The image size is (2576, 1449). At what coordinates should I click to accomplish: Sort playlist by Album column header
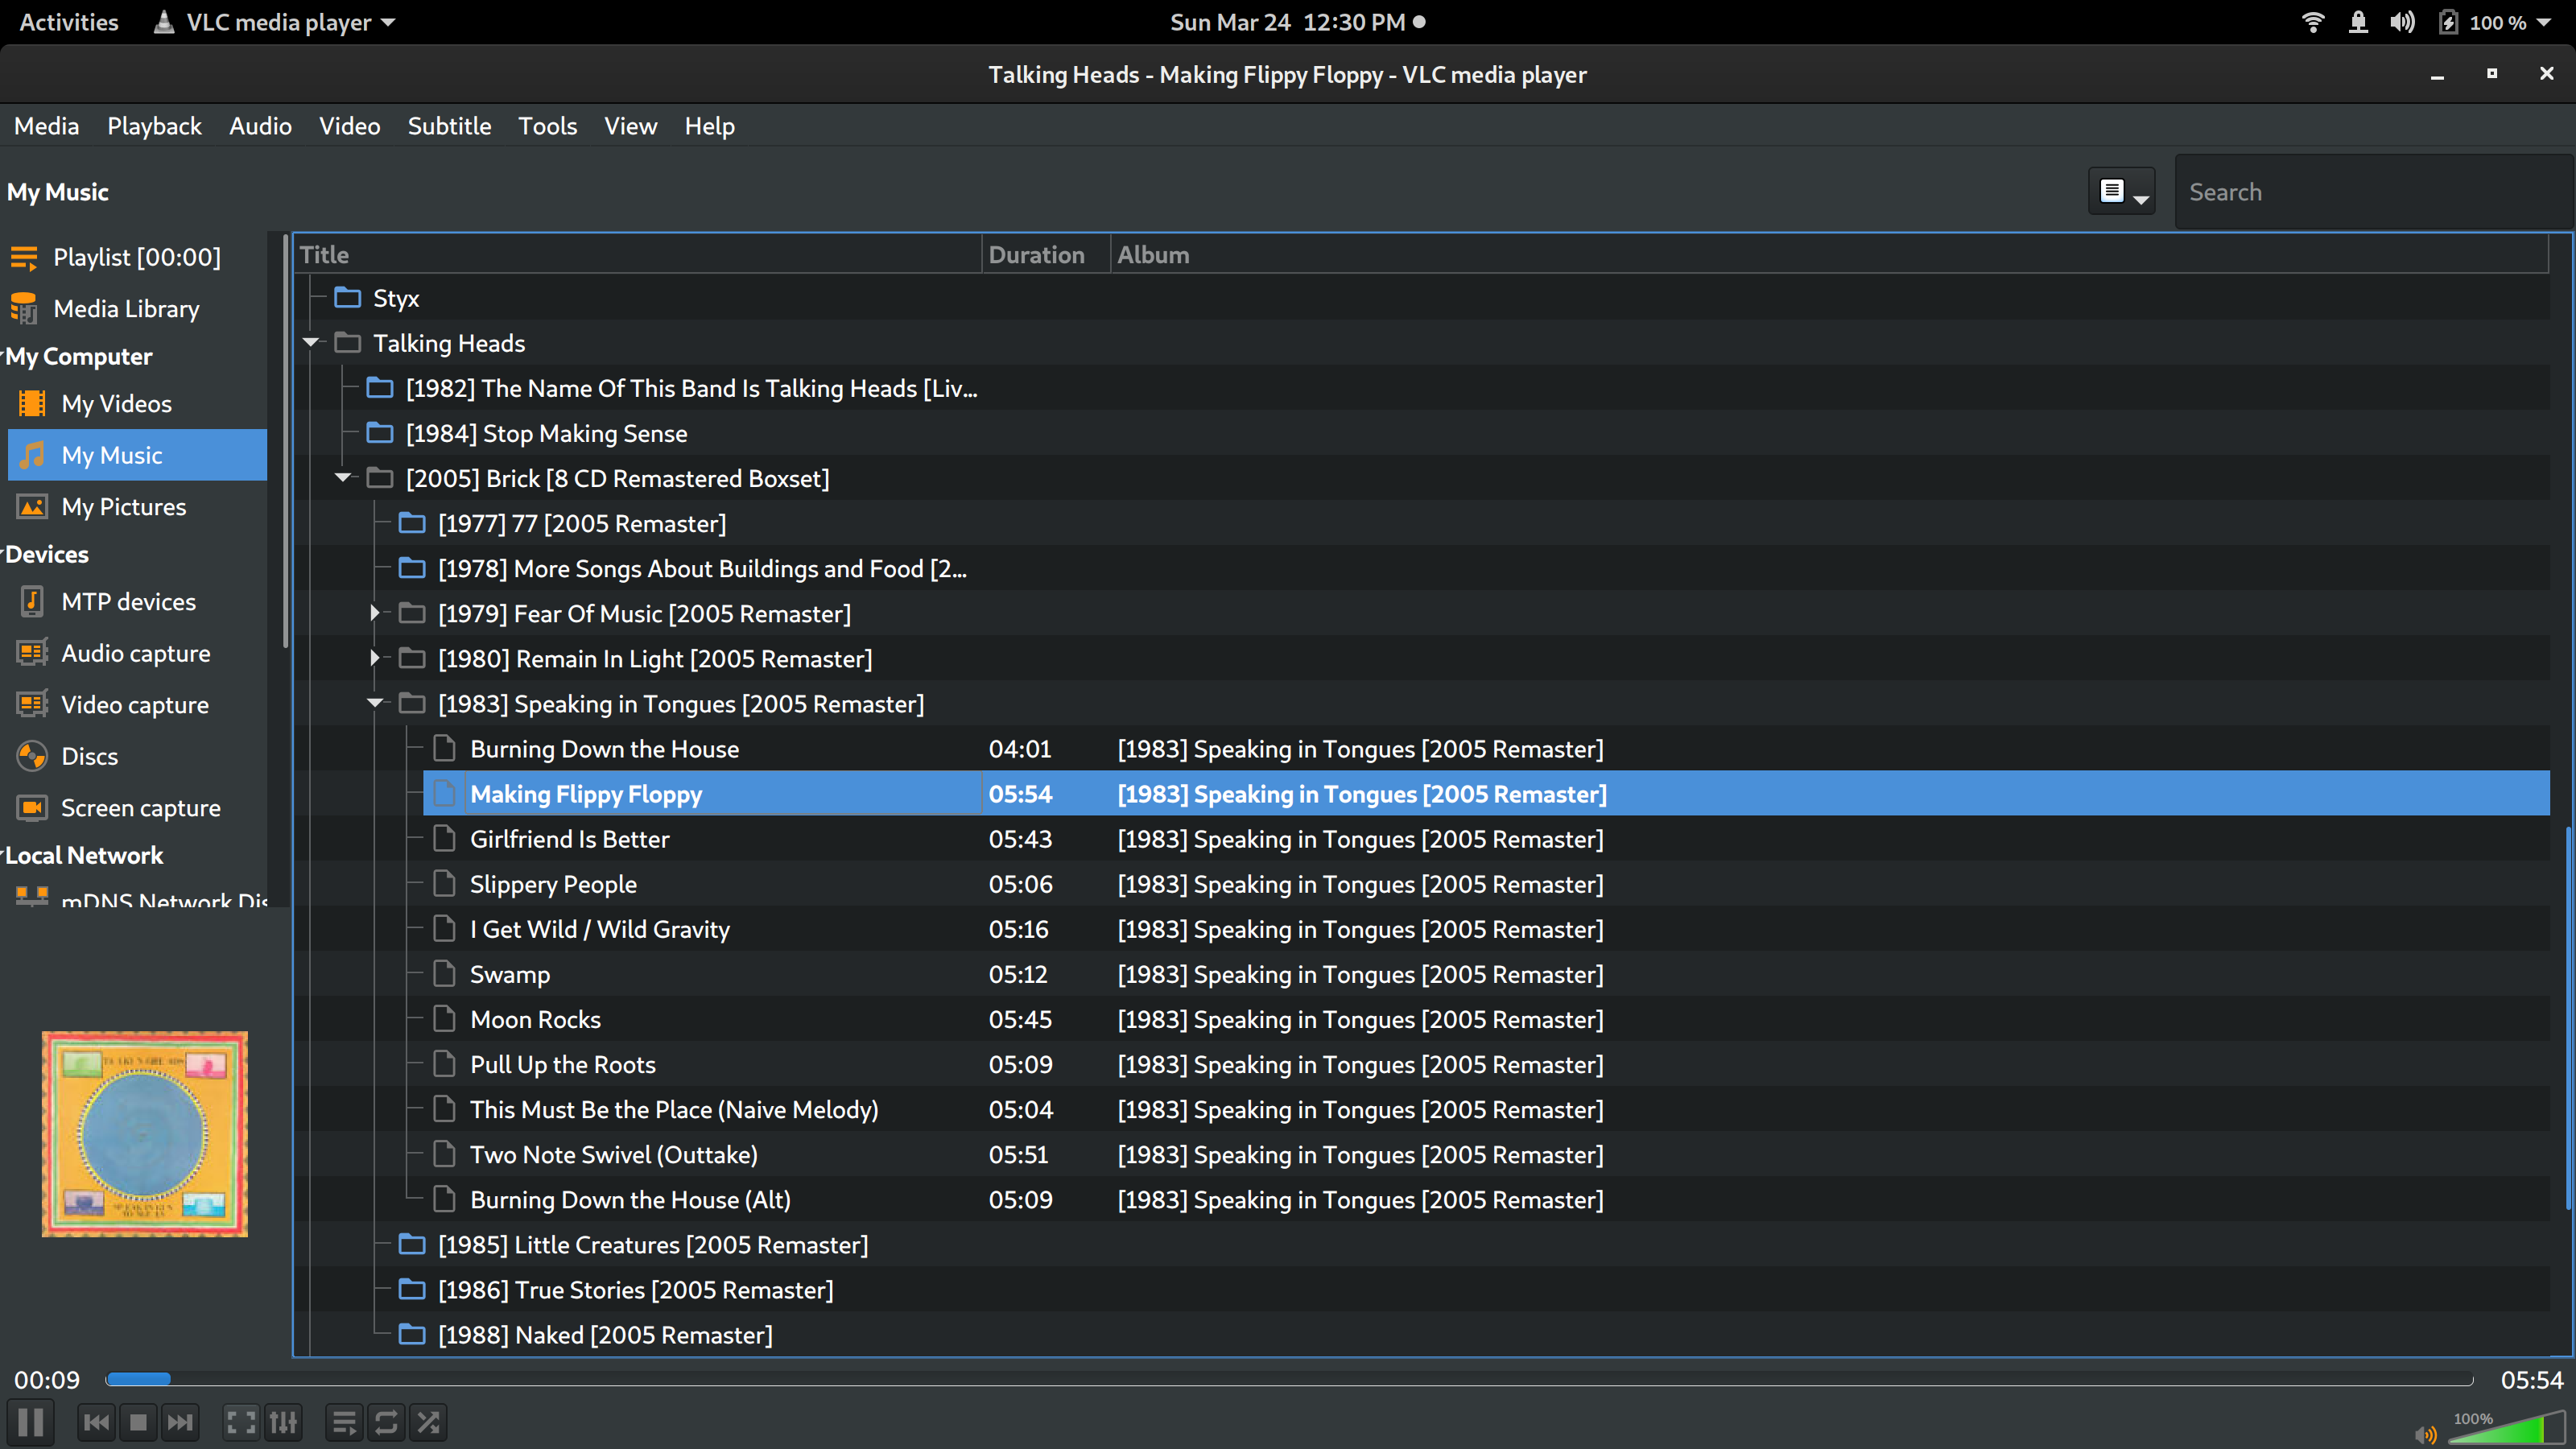point(1830,254)
